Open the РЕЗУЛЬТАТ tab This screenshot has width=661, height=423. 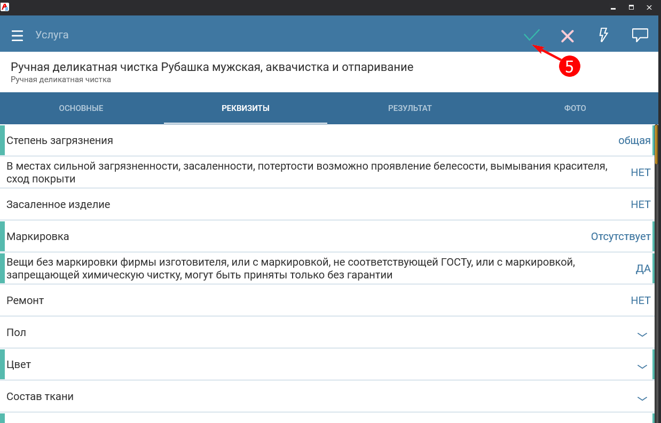[x=410, y=108]
